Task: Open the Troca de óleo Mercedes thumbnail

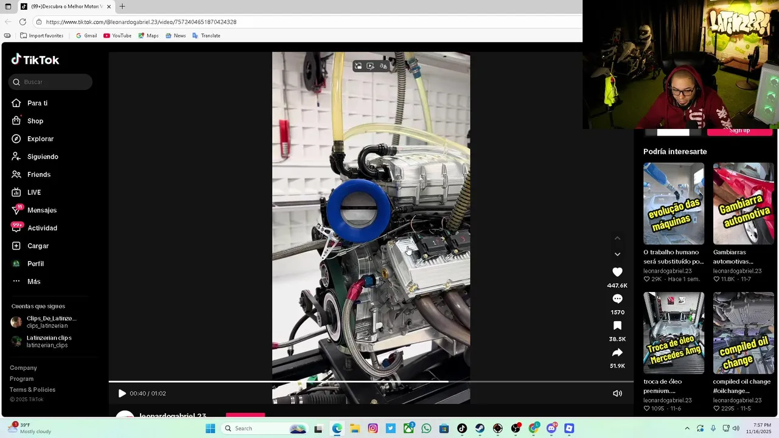Action: (673, 333)
